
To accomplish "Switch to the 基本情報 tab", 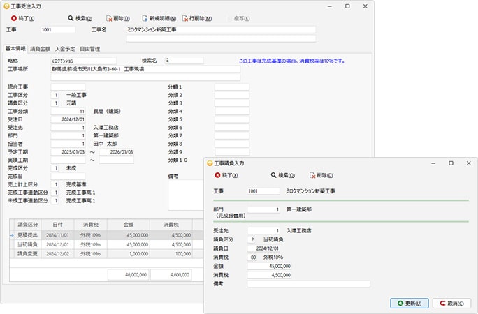I will (x=15, y=49).
